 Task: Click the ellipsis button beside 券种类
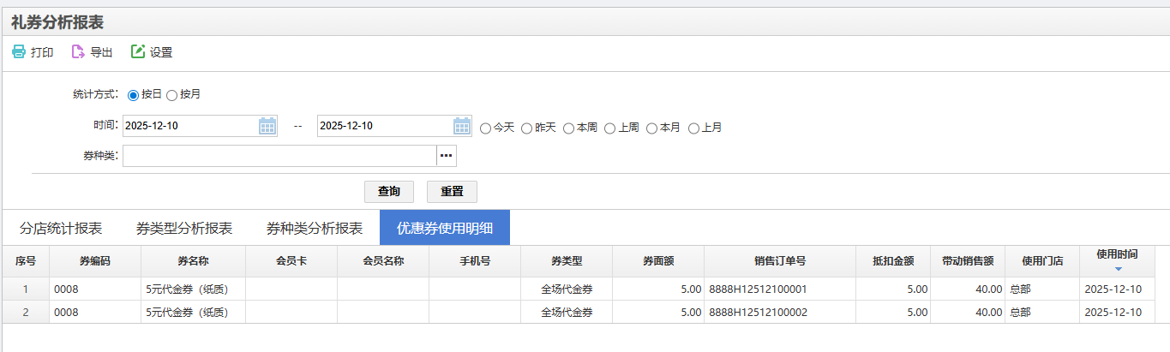(x=447, y=156)
